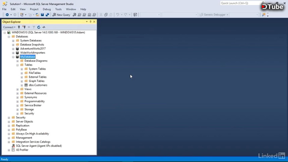This screenshot has height=162, width=288.
Task: Open an Analysis Services MDX Query
Action: tap(79, 15)
